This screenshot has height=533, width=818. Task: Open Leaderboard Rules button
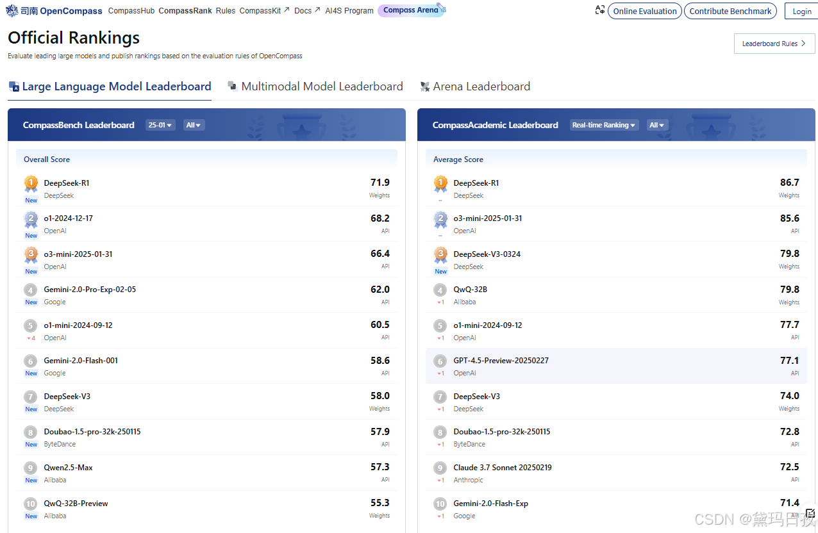774,44
